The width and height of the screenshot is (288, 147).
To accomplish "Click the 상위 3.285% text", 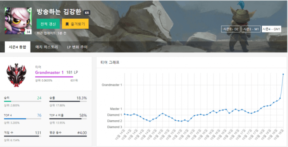I will click(x=12, y=123).
